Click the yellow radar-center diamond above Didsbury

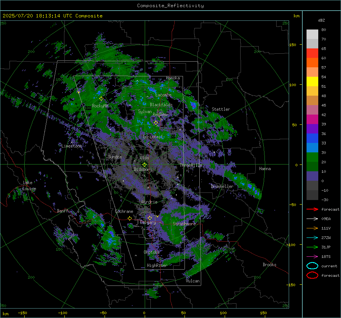pyautogui.click(x=145, y=165)
